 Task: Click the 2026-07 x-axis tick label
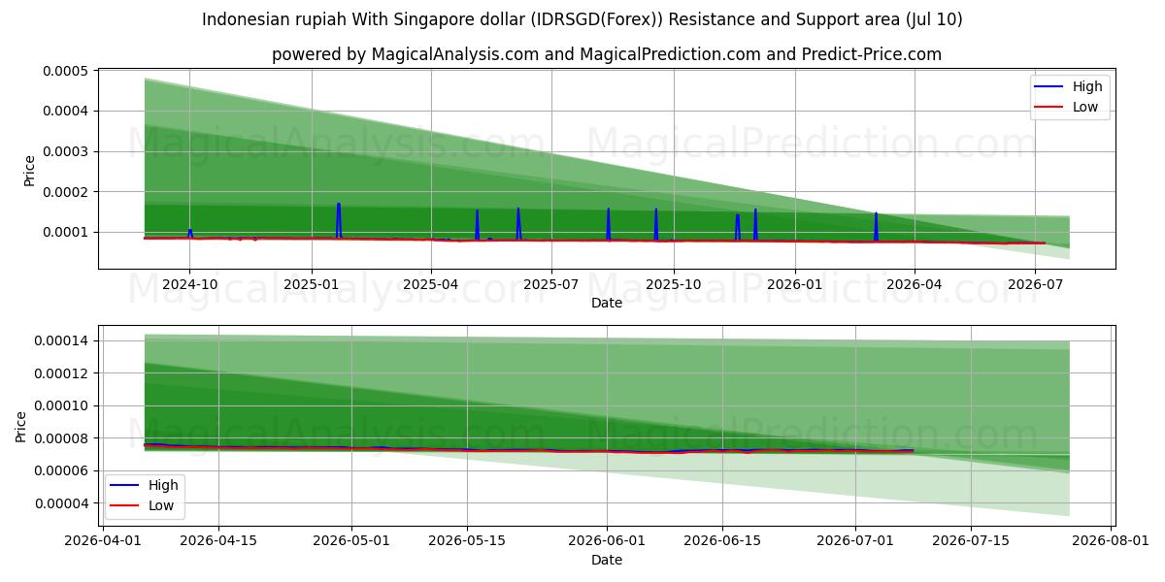tap(1035, 285)
